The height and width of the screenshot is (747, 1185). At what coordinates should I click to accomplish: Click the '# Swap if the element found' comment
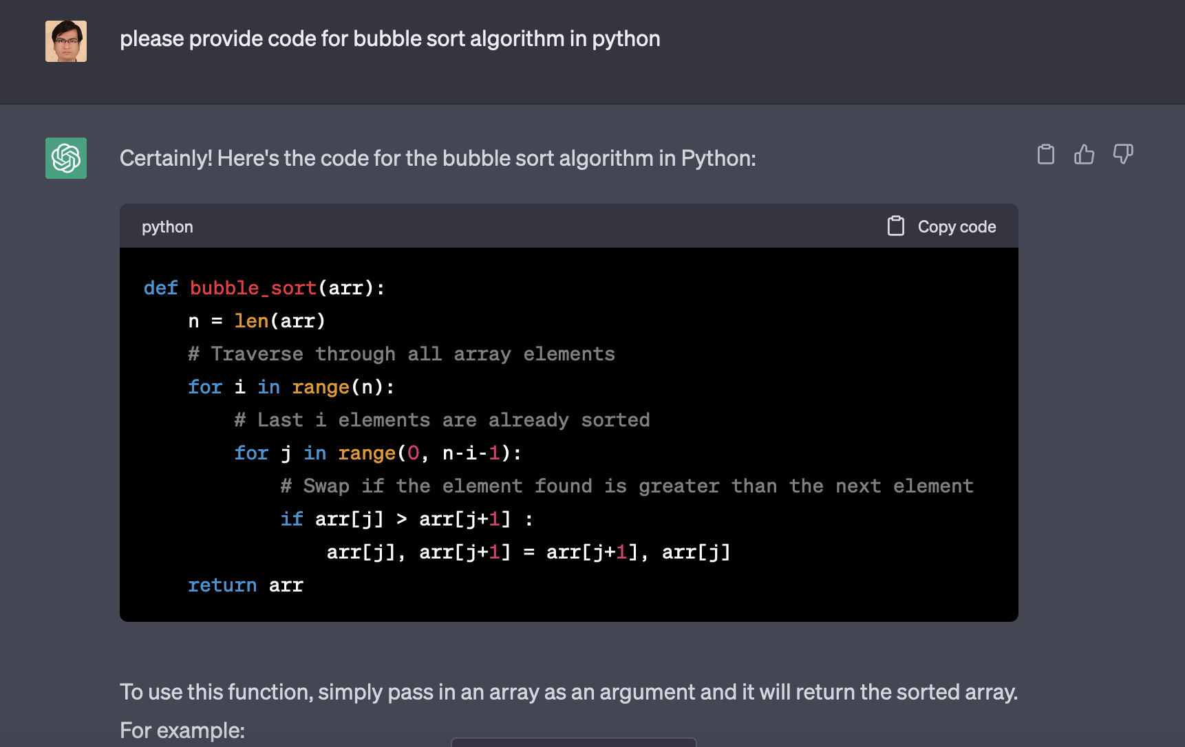click(x=627, y=486)
